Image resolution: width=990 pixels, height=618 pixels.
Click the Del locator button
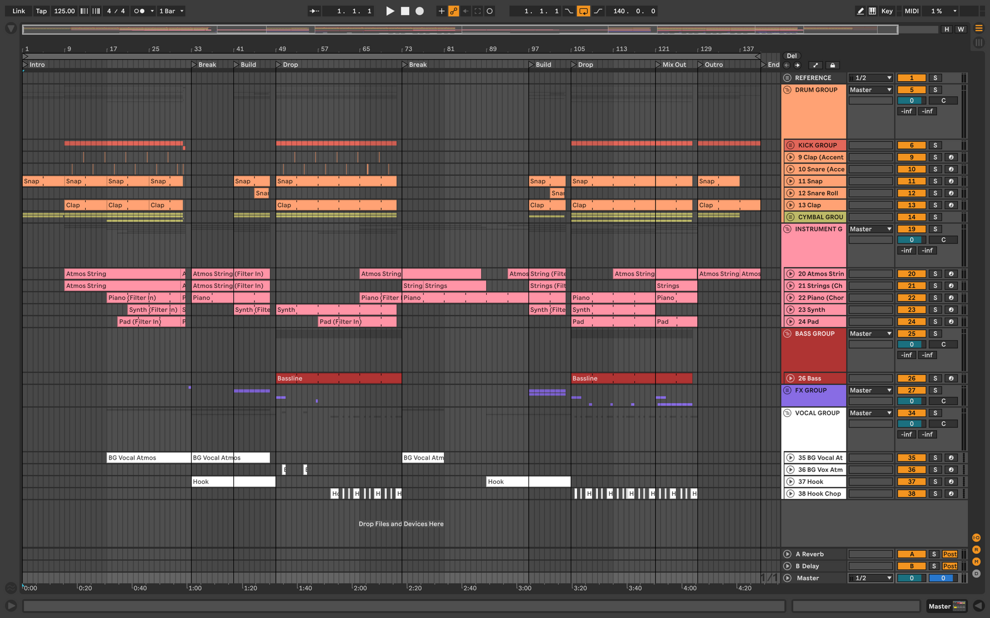click(791, 55)
